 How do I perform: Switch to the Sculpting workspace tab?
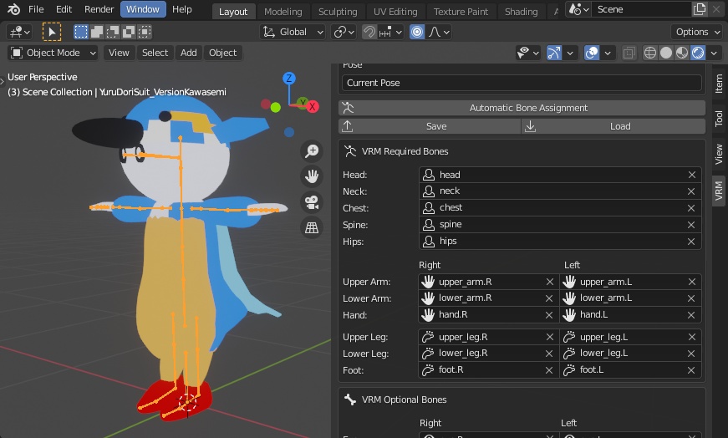pos(338,12)
